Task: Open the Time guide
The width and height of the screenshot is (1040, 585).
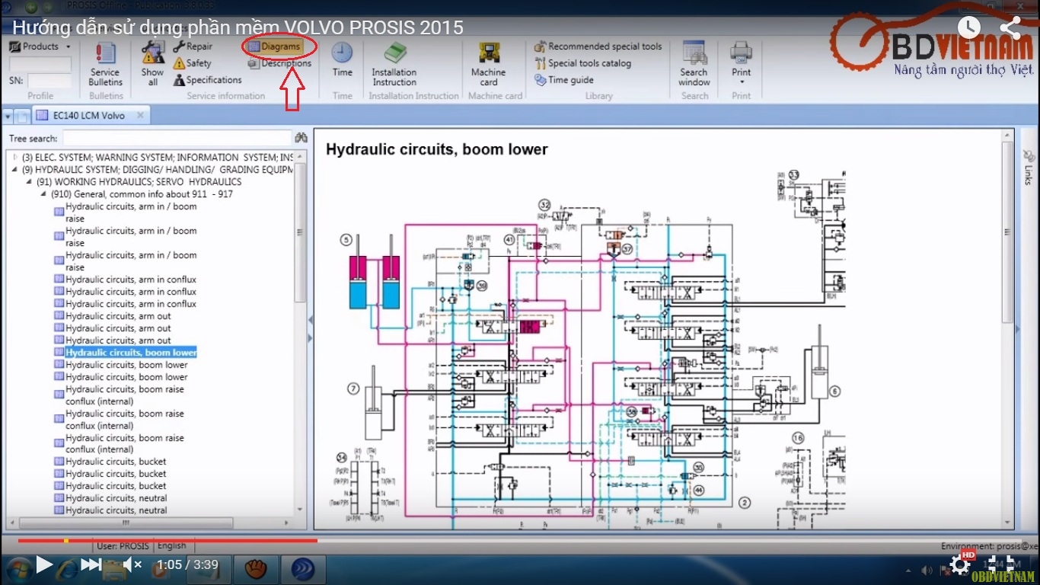Action: 564,80
